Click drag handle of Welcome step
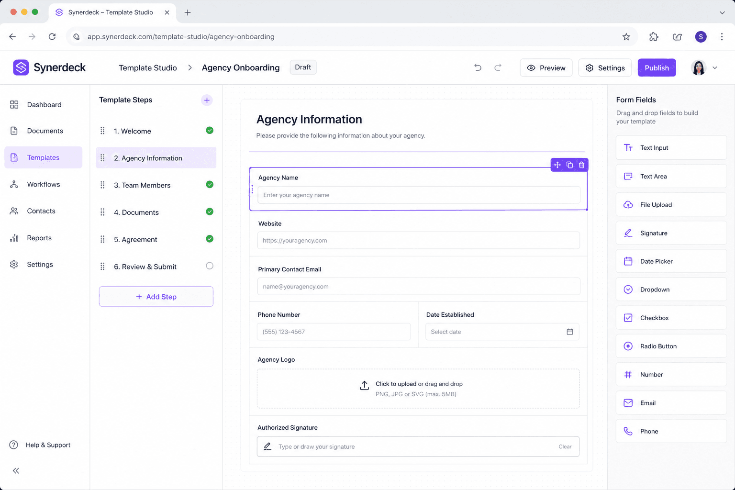Image resolution: width=735 pixels, height=490 pixels. pos(102,131)
